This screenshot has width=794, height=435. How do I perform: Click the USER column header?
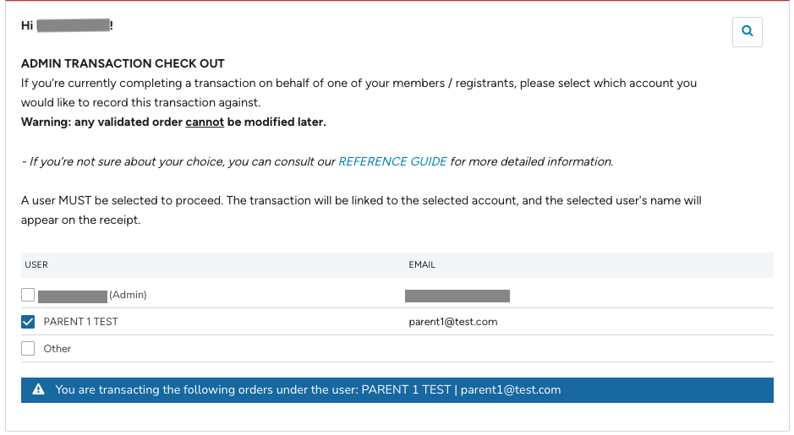(x=36, y=264)
